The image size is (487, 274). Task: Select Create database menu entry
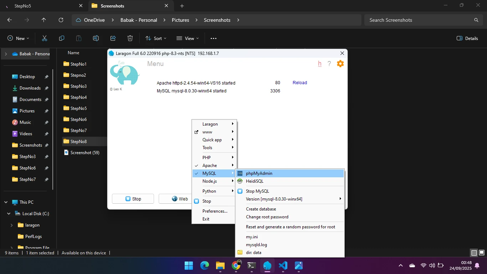pyautogui.click(x=261, y=209)
